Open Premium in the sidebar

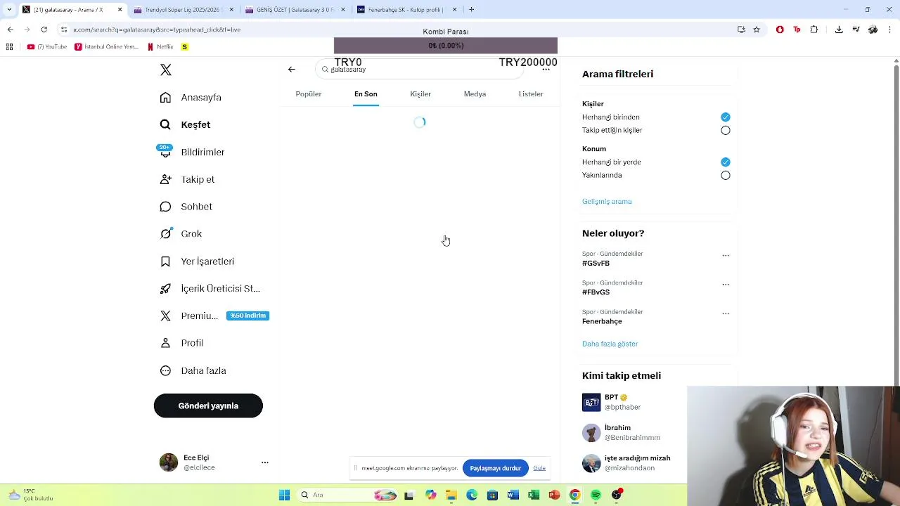point(188,316)
